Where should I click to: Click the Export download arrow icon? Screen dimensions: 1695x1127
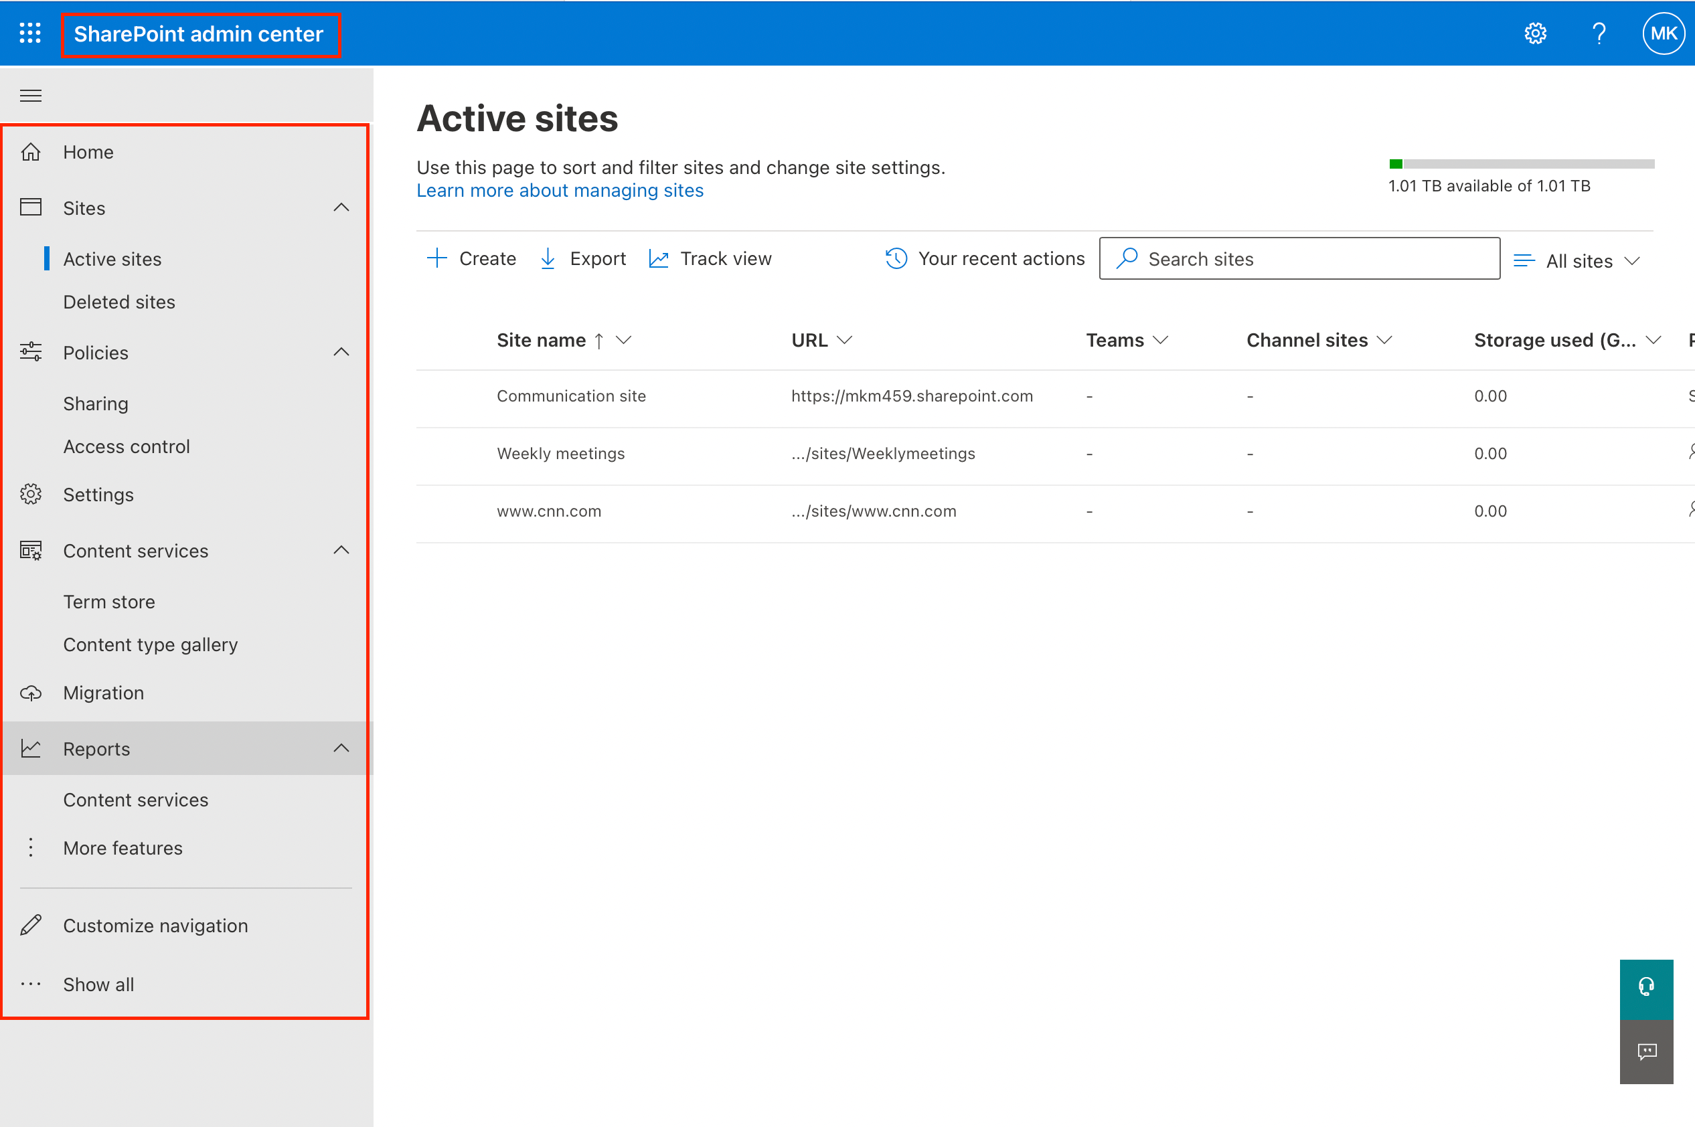point(547,258)
